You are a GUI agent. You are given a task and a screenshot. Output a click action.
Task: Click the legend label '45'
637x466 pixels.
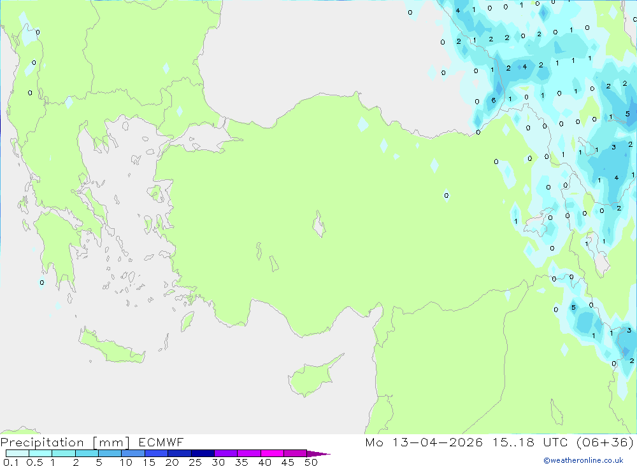[288, 462]
